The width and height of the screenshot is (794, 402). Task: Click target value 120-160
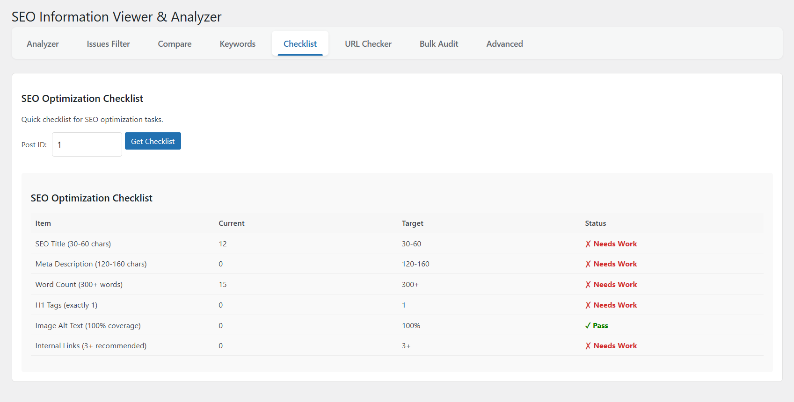pyautogui.click(x=415, y=264)
